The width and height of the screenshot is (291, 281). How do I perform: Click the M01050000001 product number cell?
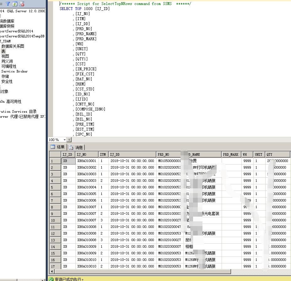(x=169, y=161)
